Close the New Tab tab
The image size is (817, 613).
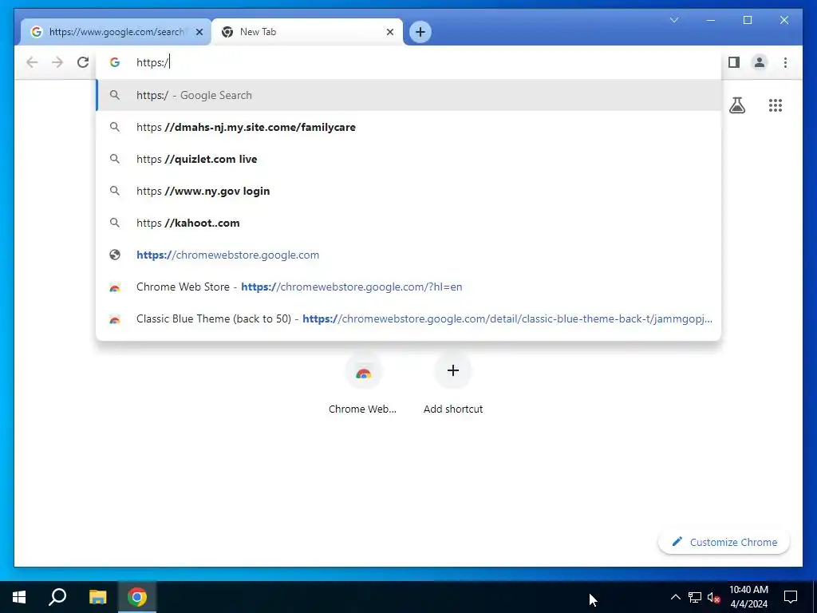389,32
